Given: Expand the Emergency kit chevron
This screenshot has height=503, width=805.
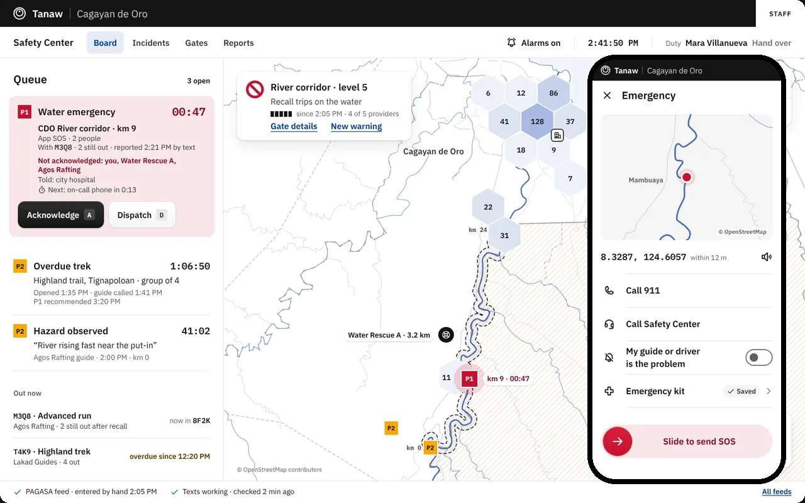Looking at the screenshot, I should (769, 391).
